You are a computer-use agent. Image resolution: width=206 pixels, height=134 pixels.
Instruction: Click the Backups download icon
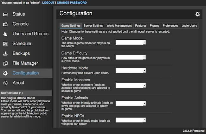5,54
